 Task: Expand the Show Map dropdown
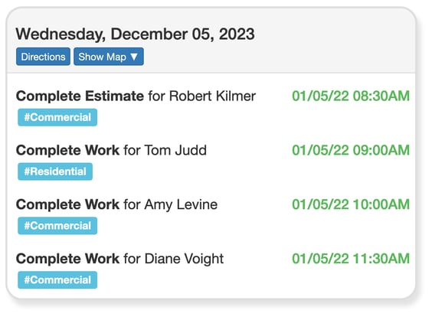[x=109, y=57]
